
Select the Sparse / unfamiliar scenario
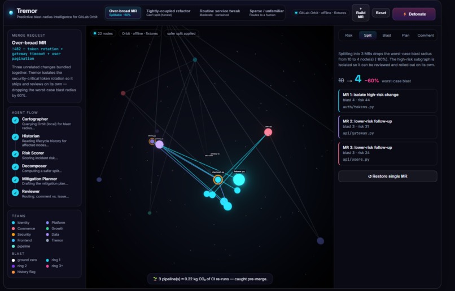(266, 13)
